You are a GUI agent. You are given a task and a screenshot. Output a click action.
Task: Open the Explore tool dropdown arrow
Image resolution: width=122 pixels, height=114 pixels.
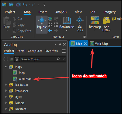pos(42,30)
